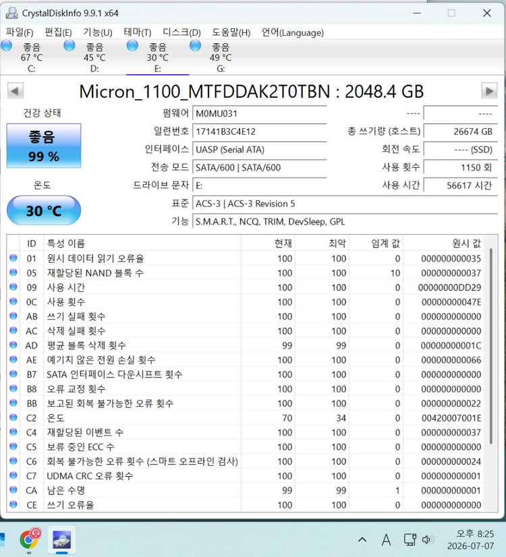The width and height of the screenshot is (506, 557).
Task: Open network status tray icon
Action: 410,540
